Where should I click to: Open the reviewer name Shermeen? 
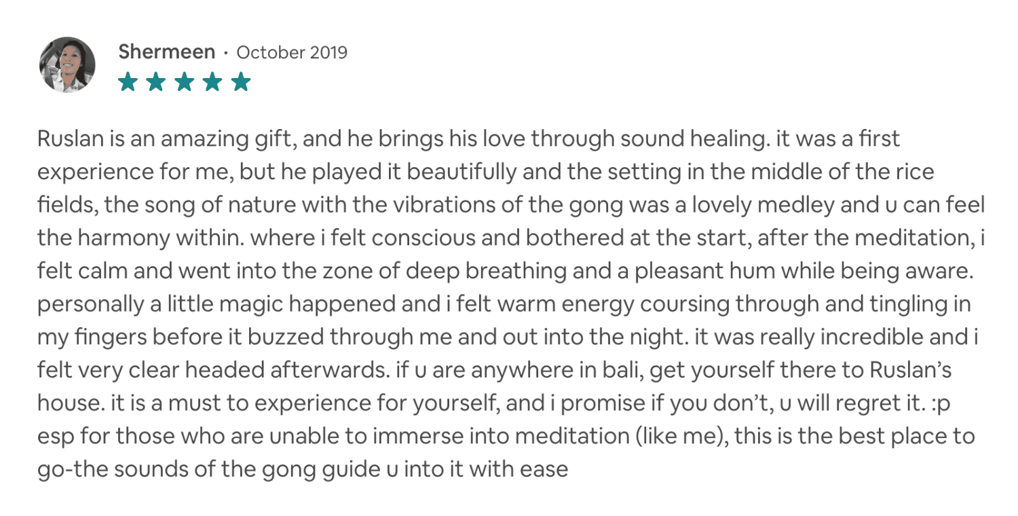tap(166, 52)
